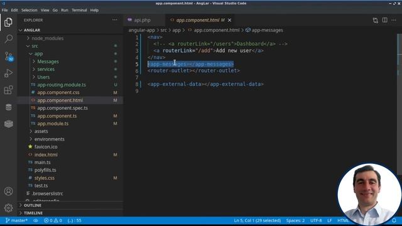This screenshot has width=402, height=226.
Task: Change file encoding UTF-8
Action: (x=316, y=220)
